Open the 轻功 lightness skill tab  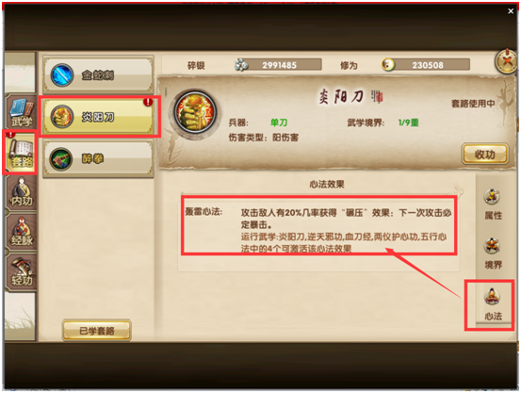(22, 272)
